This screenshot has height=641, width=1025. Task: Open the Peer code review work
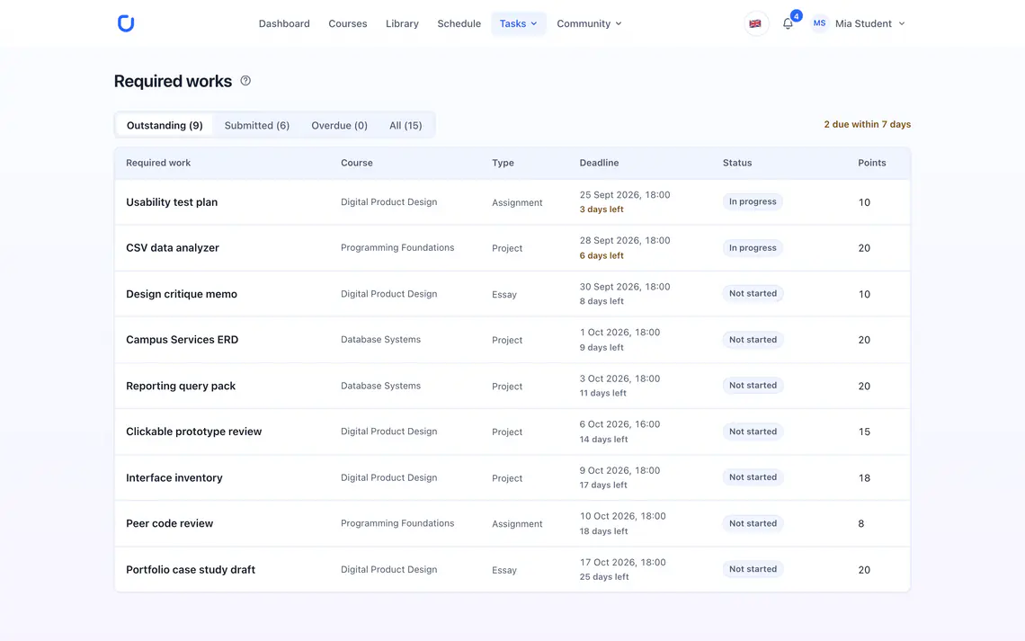point(170,523)
